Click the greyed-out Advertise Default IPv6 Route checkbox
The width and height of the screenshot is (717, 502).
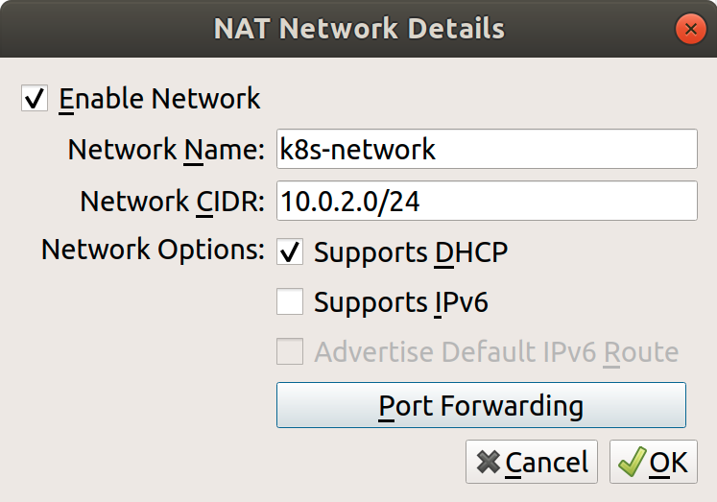pos(290,352)
